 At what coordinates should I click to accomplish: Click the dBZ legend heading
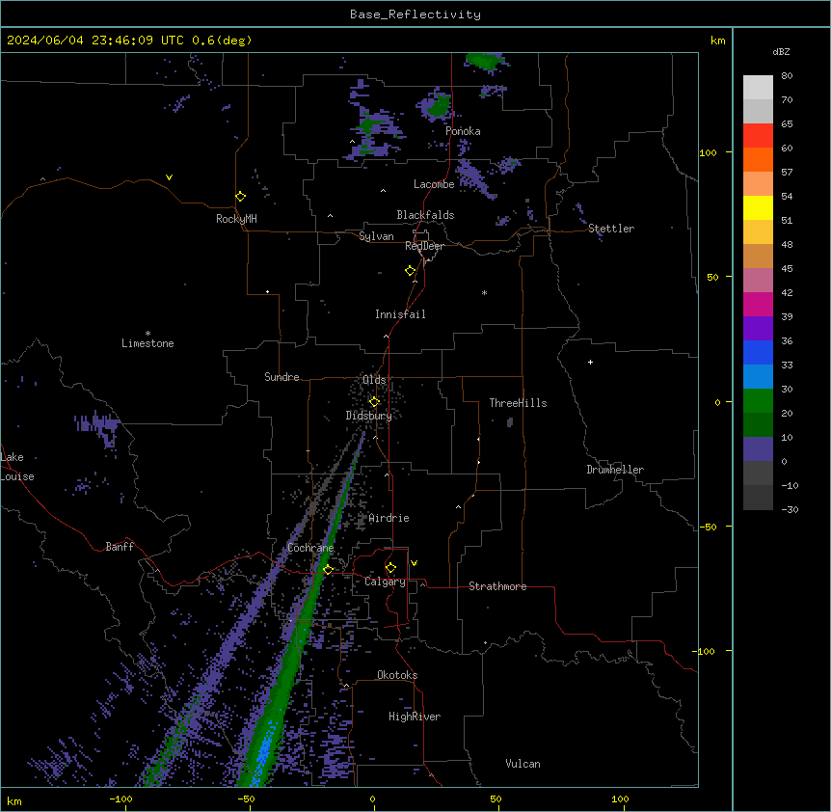point(781,51)
